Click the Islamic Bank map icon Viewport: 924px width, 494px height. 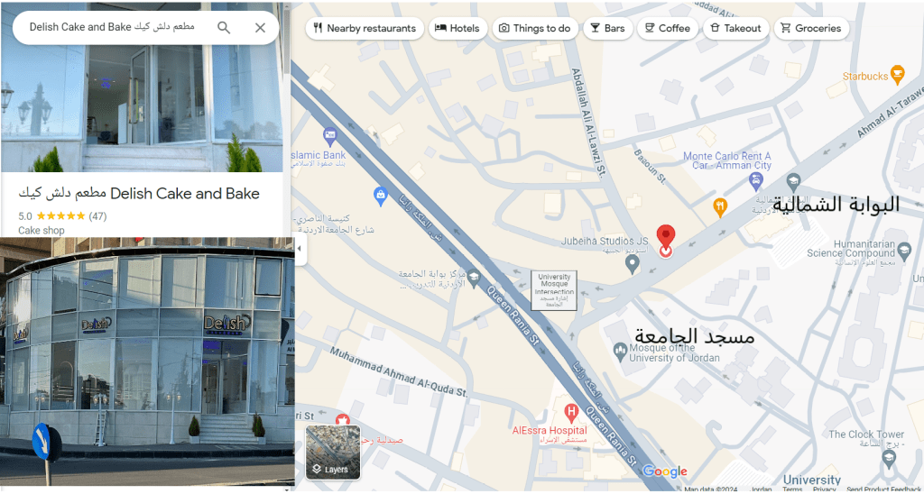[330, 137]
